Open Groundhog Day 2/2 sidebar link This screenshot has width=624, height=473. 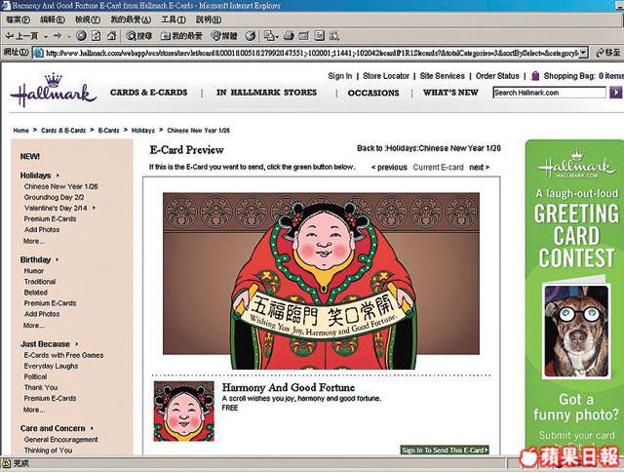coord(55,197)
